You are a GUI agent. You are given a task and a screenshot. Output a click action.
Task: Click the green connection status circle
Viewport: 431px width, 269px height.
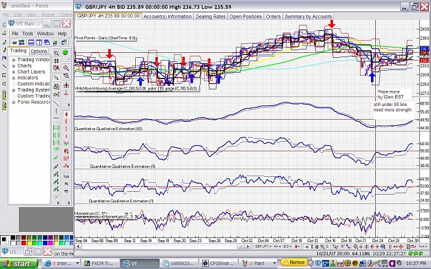pos(66,52)
